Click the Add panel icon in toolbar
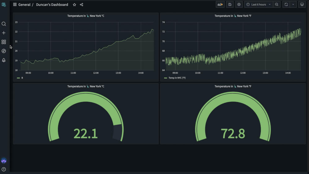 [220, 5]
